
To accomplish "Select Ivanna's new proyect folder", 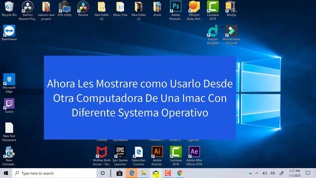I will pos(46,10).
